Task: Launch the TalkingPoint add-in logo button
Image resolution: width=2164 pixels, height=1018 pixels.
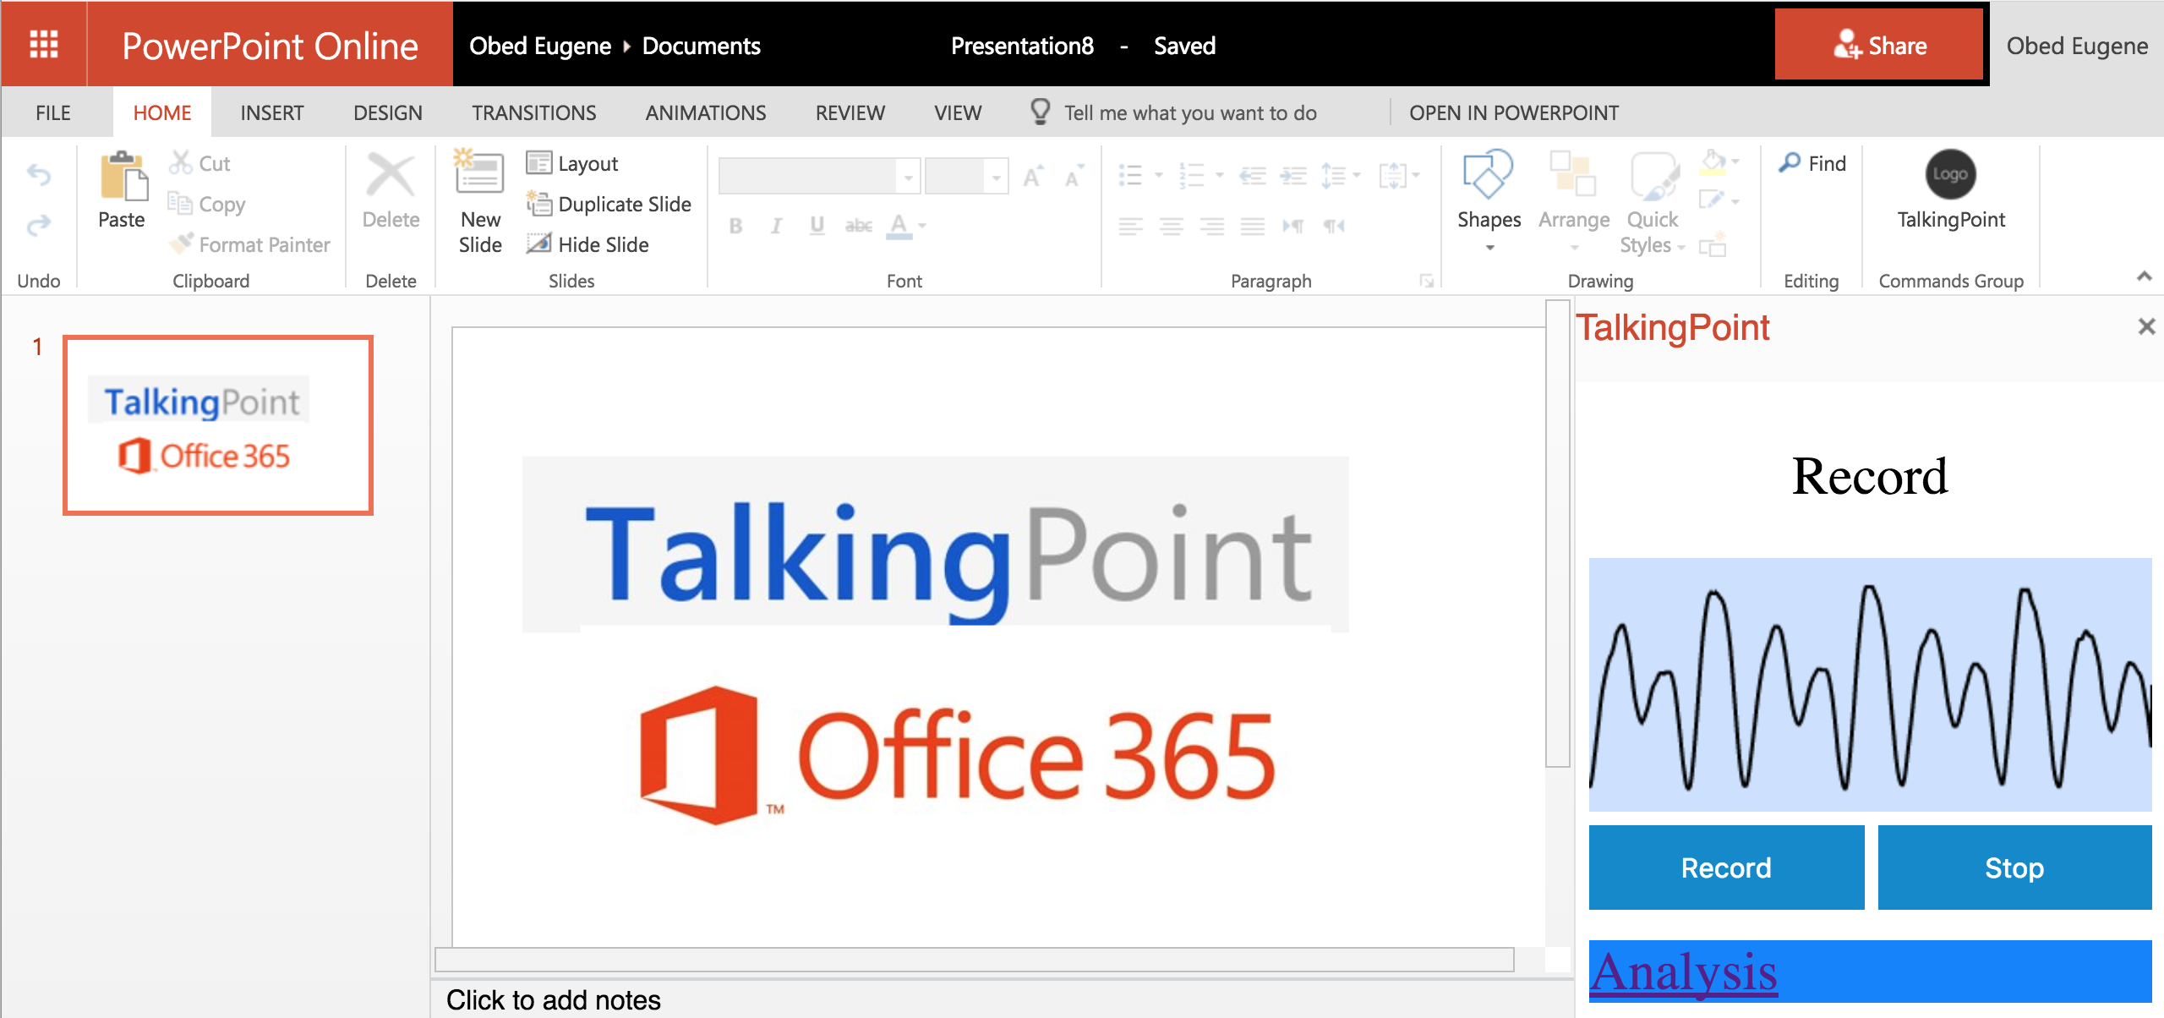Action: click(x=1950, y=174)
